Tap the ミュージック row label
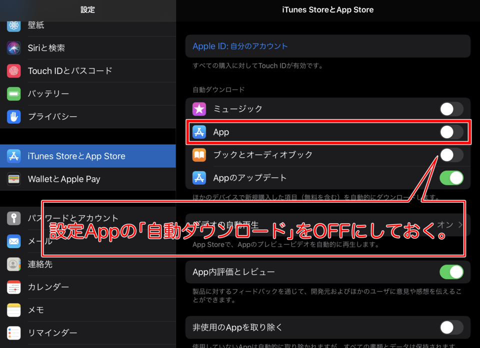Image resolution: width=480 pixels, height=348 pixels. (x=238, y=109)
